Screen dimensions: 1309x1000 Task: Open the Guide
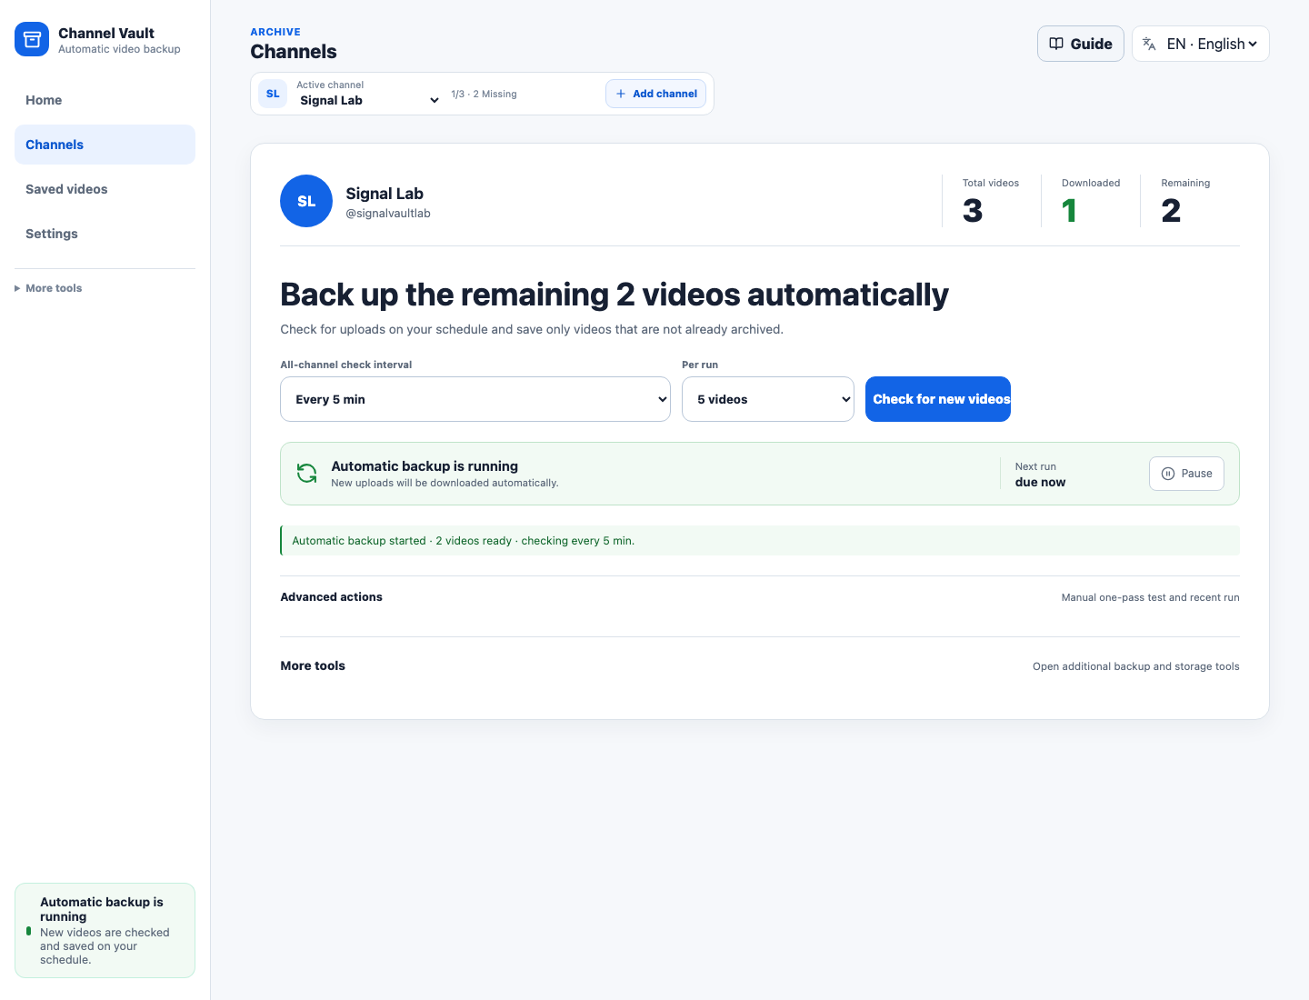coord(1081,44)
